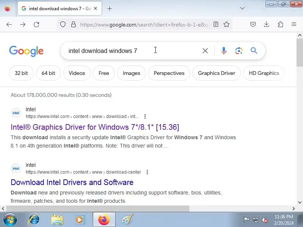Image resolution: width=303 pixels, height=227 pixels.
Task: Open the Action Center flag icon
Action: point(246,220)
